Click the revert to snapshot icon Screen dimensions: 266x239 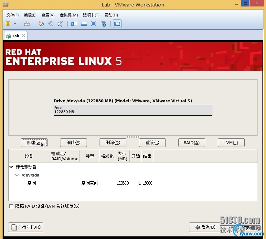51,24
